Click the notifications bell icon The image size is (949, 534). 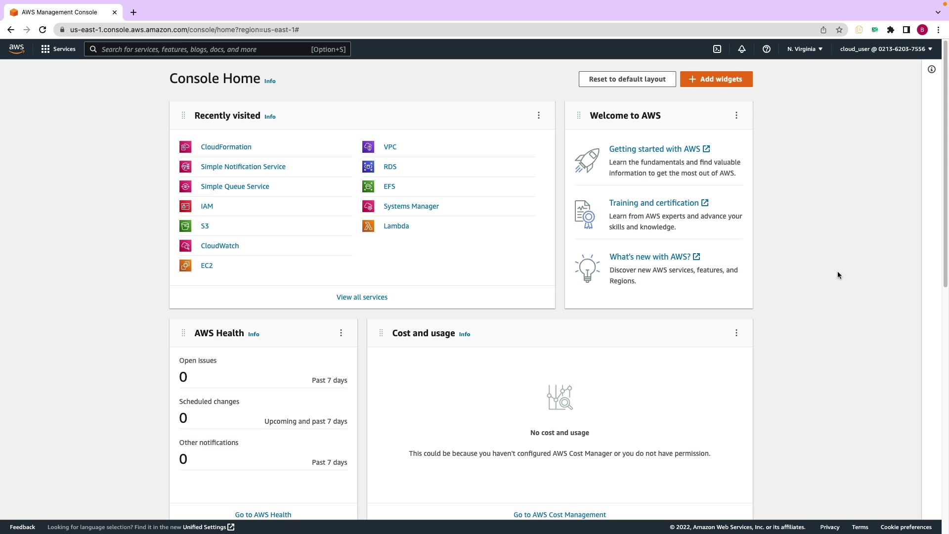[x=742, y=49]
